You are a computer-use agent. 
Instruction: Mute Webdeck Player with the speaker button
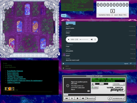tap(93, 84)
